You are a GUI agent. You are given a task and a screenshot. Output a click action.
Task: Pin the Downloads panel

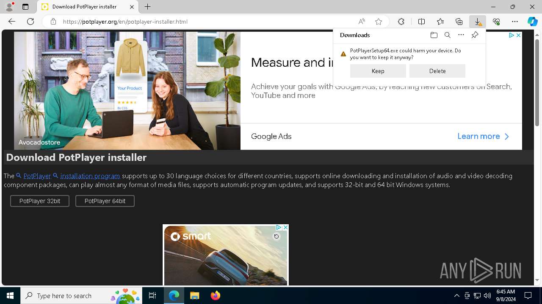pos(475,35)
